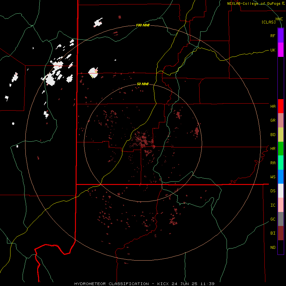Click the DS white legend swatch

281,191
